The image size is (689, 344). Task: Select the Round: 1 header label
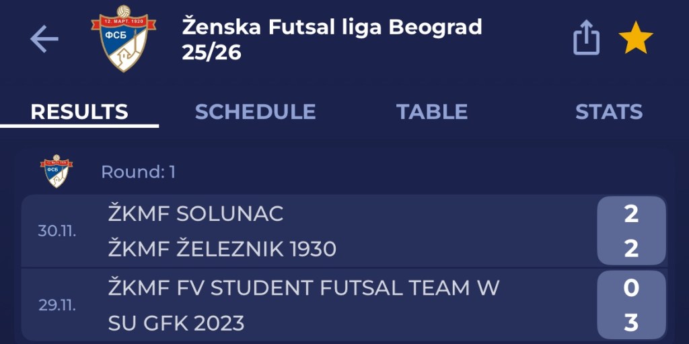pyautogui.click(x=138, y=172)
